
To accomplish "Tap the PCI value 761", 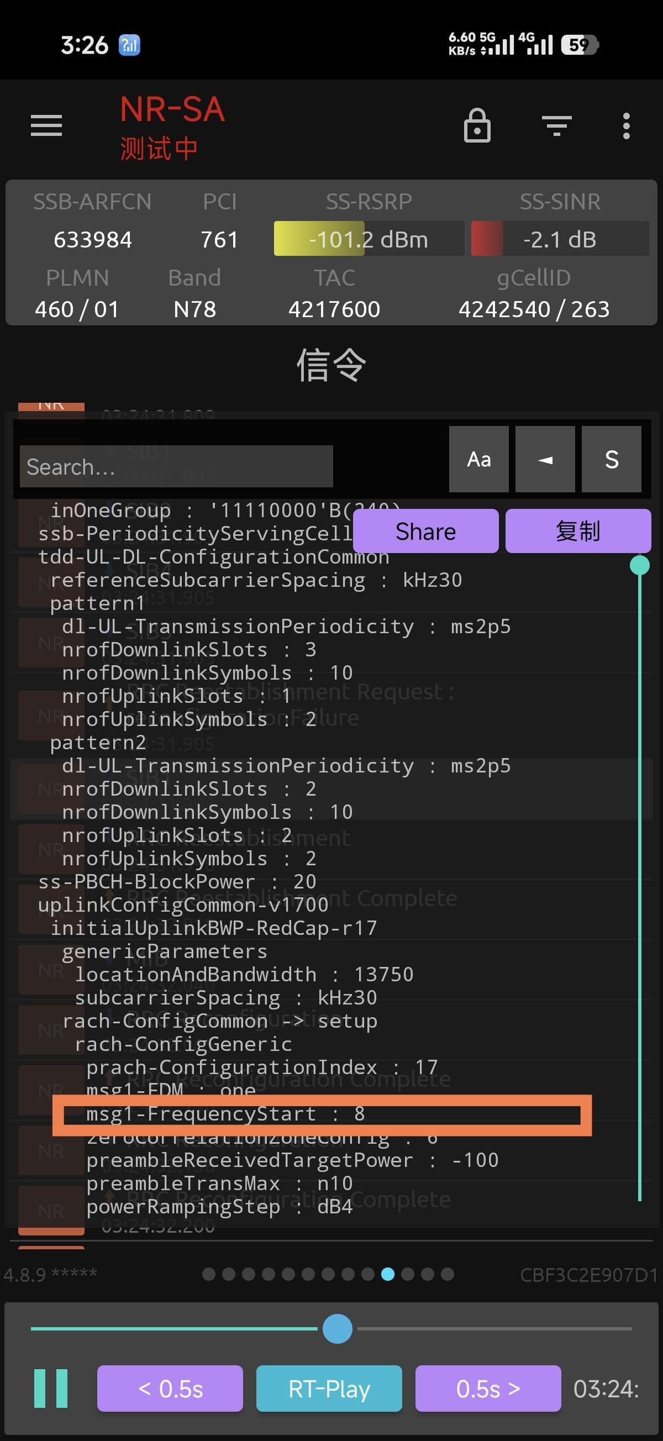I will pos(220,239).
